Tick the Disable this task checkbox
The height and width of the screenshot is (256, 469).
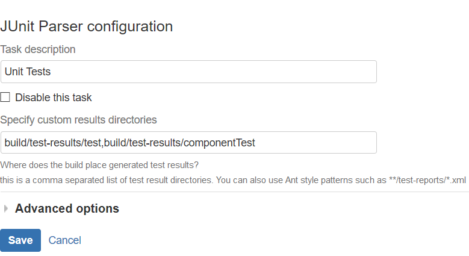[5, 98]
